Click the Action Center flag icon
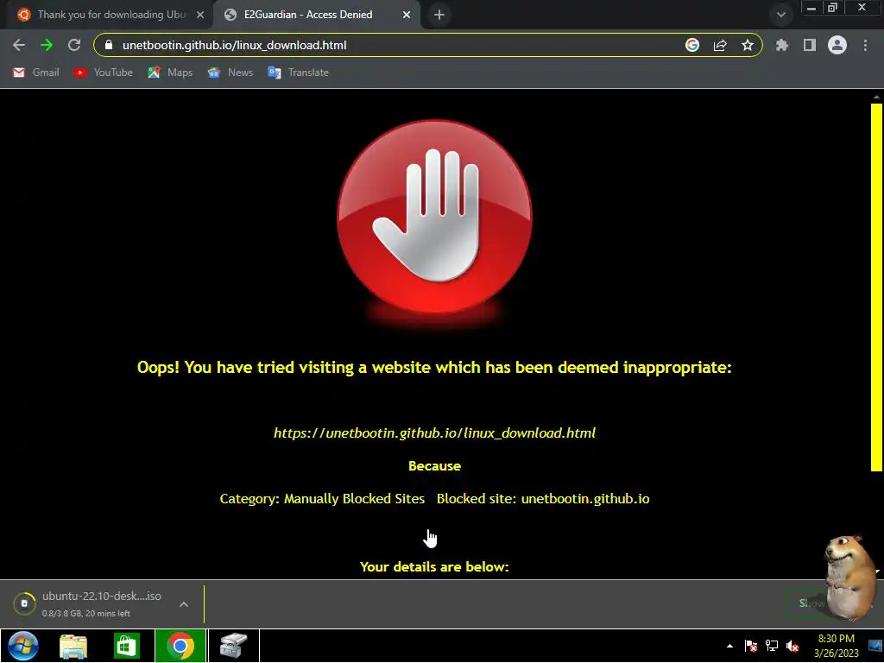 [751, 646]
